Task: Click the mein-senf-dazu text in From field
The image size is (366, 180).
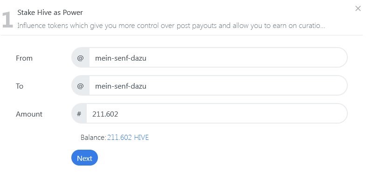Action: (x=121, y=58)
